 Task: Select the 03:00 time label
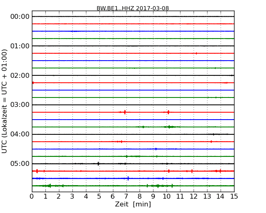point(20,105)
